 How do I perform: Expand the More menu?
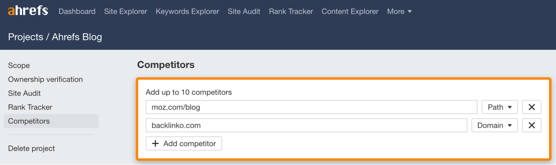click(399, 11)
